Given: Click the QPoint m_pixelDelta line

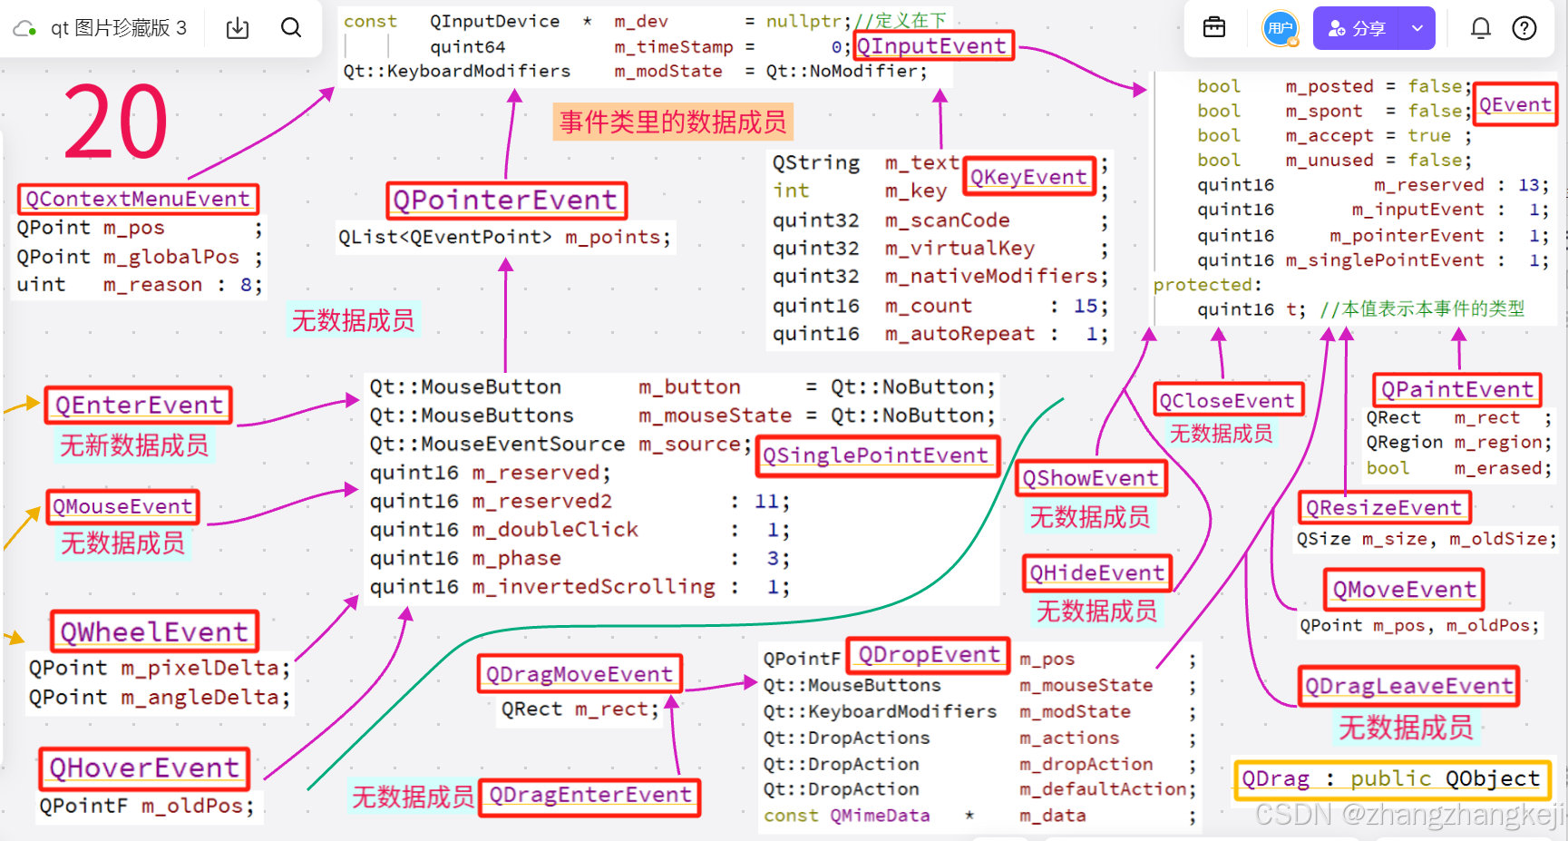Looking at the screenshot, I should tap(160, 669).
